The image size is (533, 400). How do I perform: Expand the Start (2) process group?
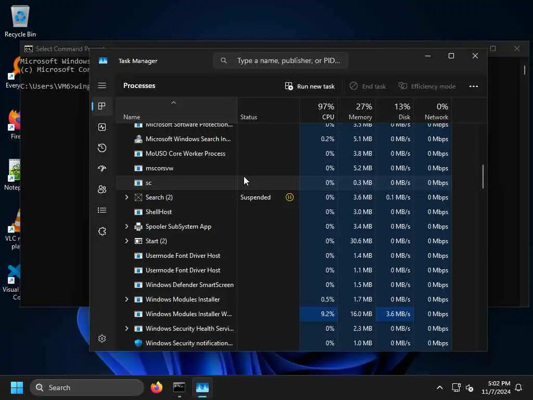click(127, 241)
